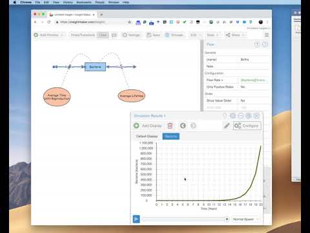Image resolution: width=310 pixels, height=233 pixels.
Task: Click the Chrome profile avatar icon
Action: click(x=261, y=22)
